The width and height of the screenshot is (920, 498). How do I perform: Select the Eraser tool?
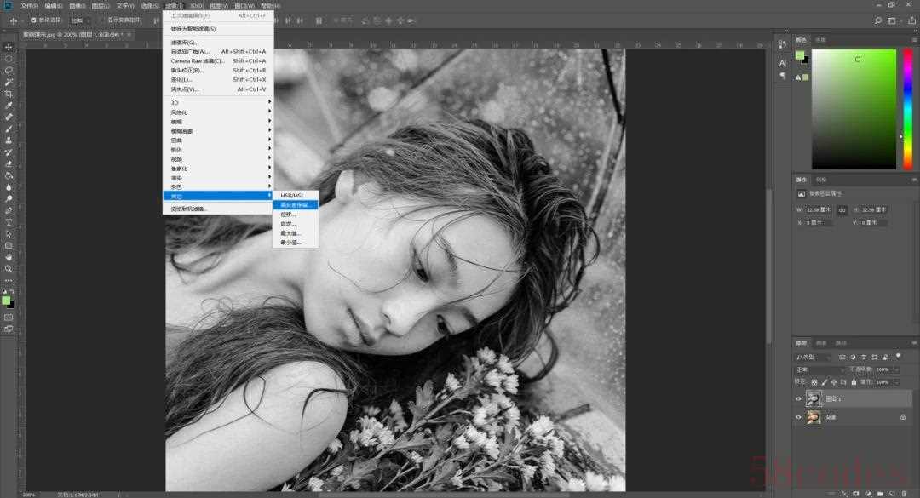point(9,164)
